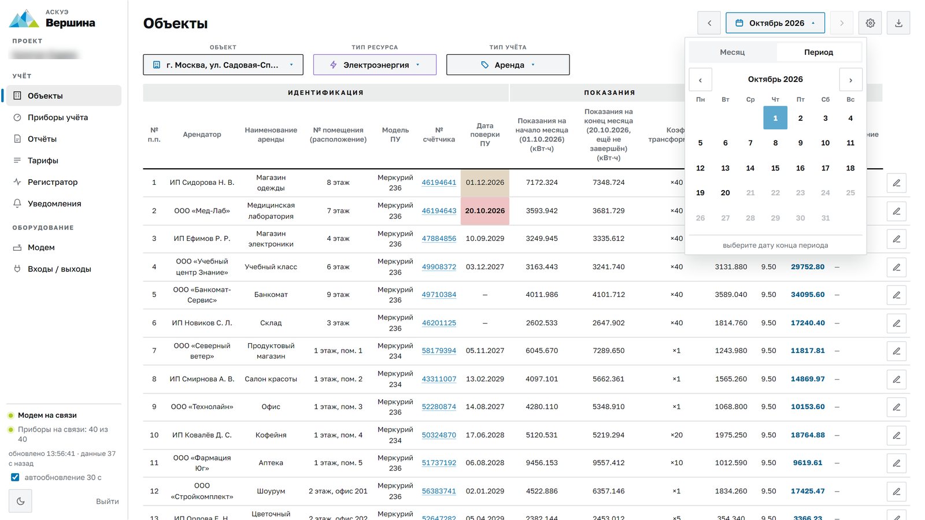Click the download export icon
This screenshot has width=925, height=520.
pyautogui.click(x=898, y=23)
